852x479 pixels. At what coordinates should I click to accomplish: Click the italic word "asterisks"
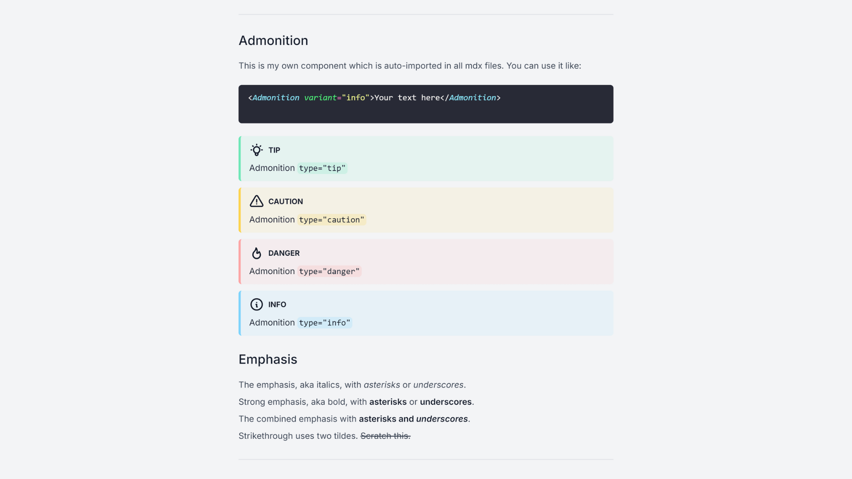point(382,385)
